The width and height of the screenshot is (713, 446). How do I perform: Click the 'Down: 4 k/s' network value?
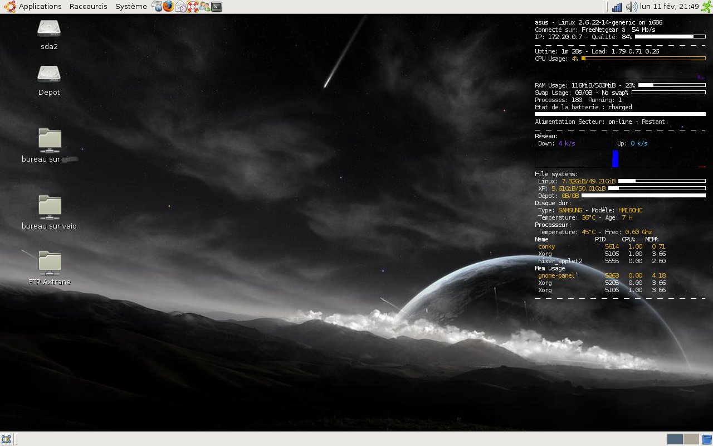tap(556, 143)
